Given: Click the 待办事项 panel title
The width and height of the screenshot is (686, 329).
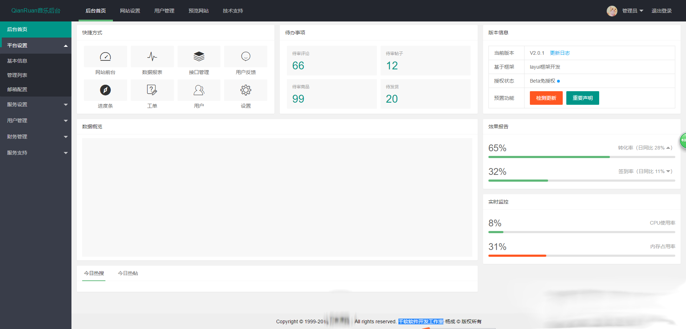Looking at the screenshot, I should pos(295,33).
